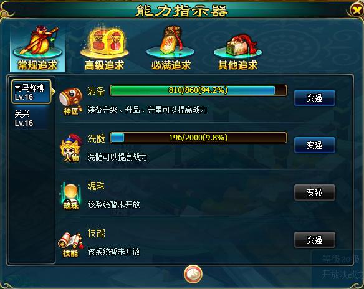This screenshot has height=289, width=364.
Task: Select character 关兴 Lv.16
Action: point(30,118)
